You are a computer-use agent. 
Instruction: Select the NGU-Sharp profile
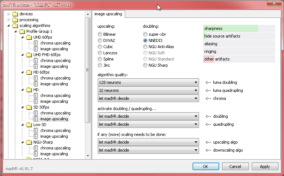[43, 142]
